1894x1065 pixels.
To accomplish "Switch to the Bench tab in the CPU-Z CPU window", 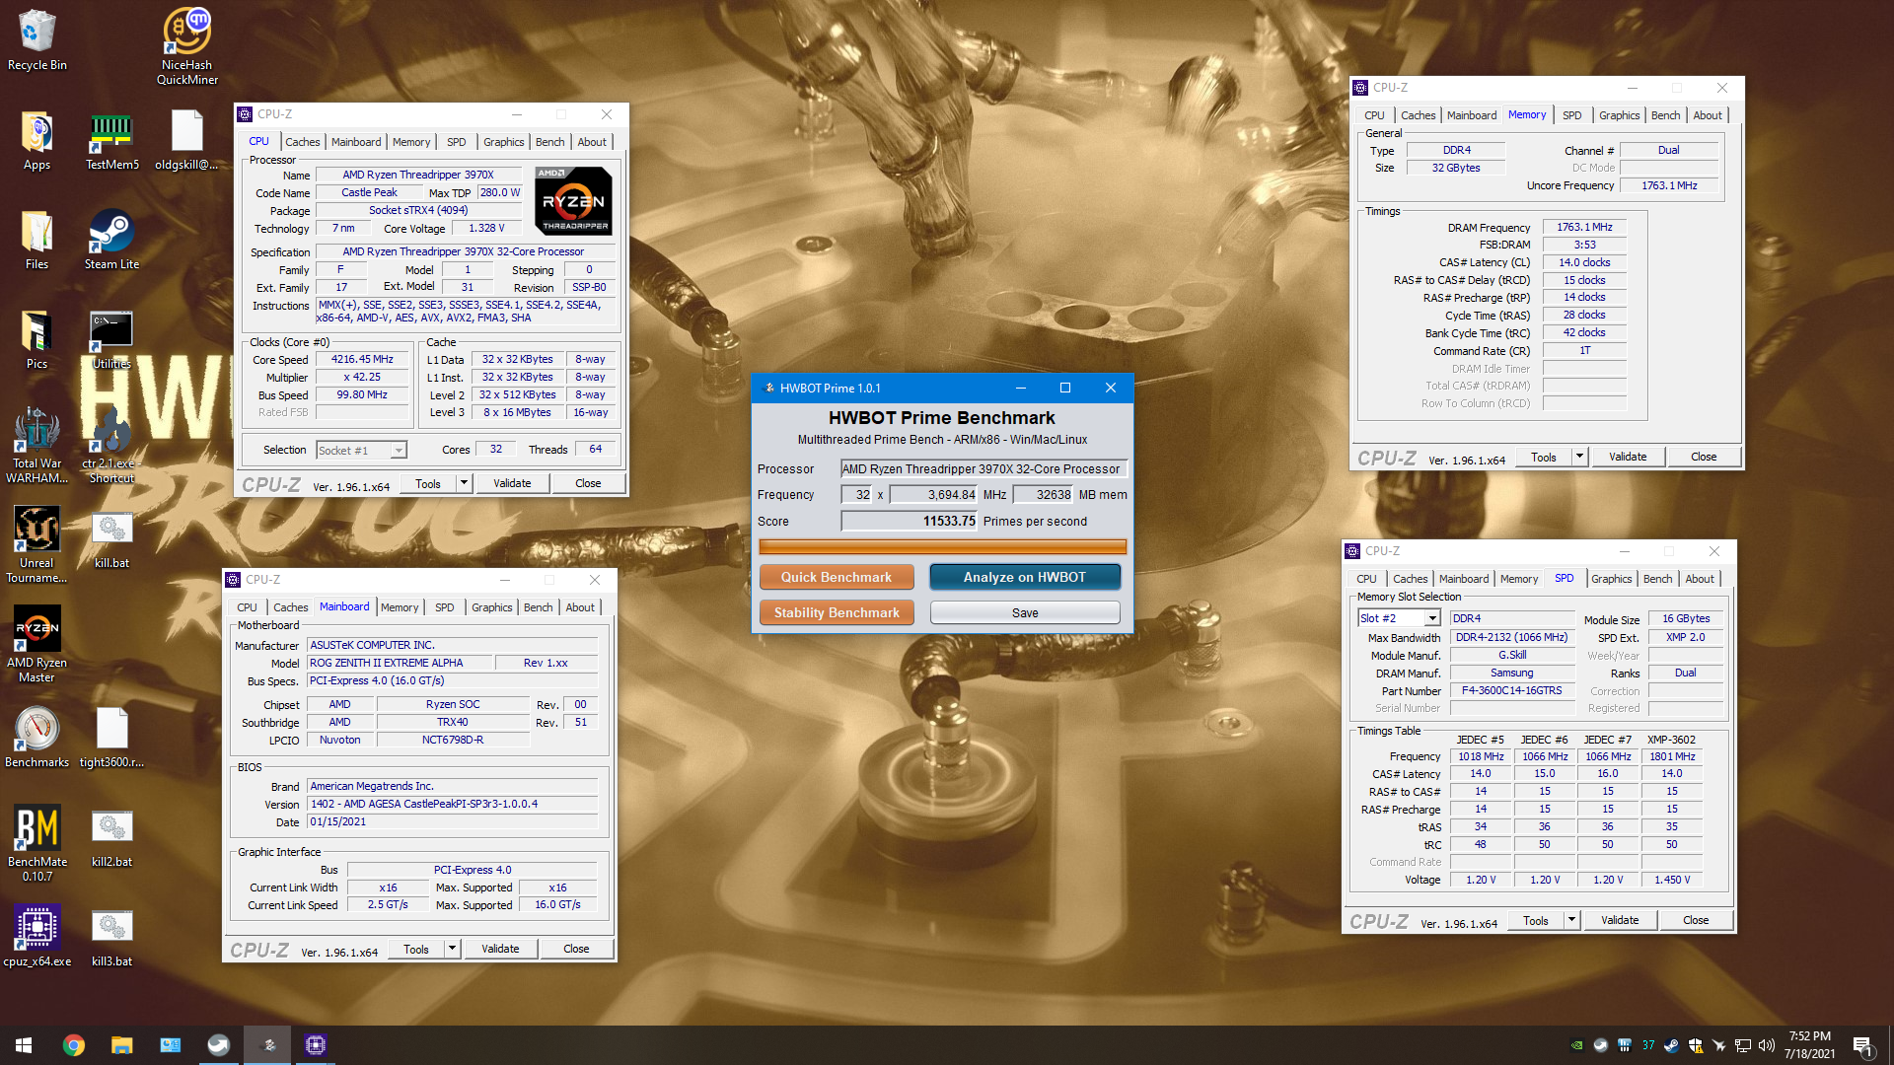I will pos(549,142).
